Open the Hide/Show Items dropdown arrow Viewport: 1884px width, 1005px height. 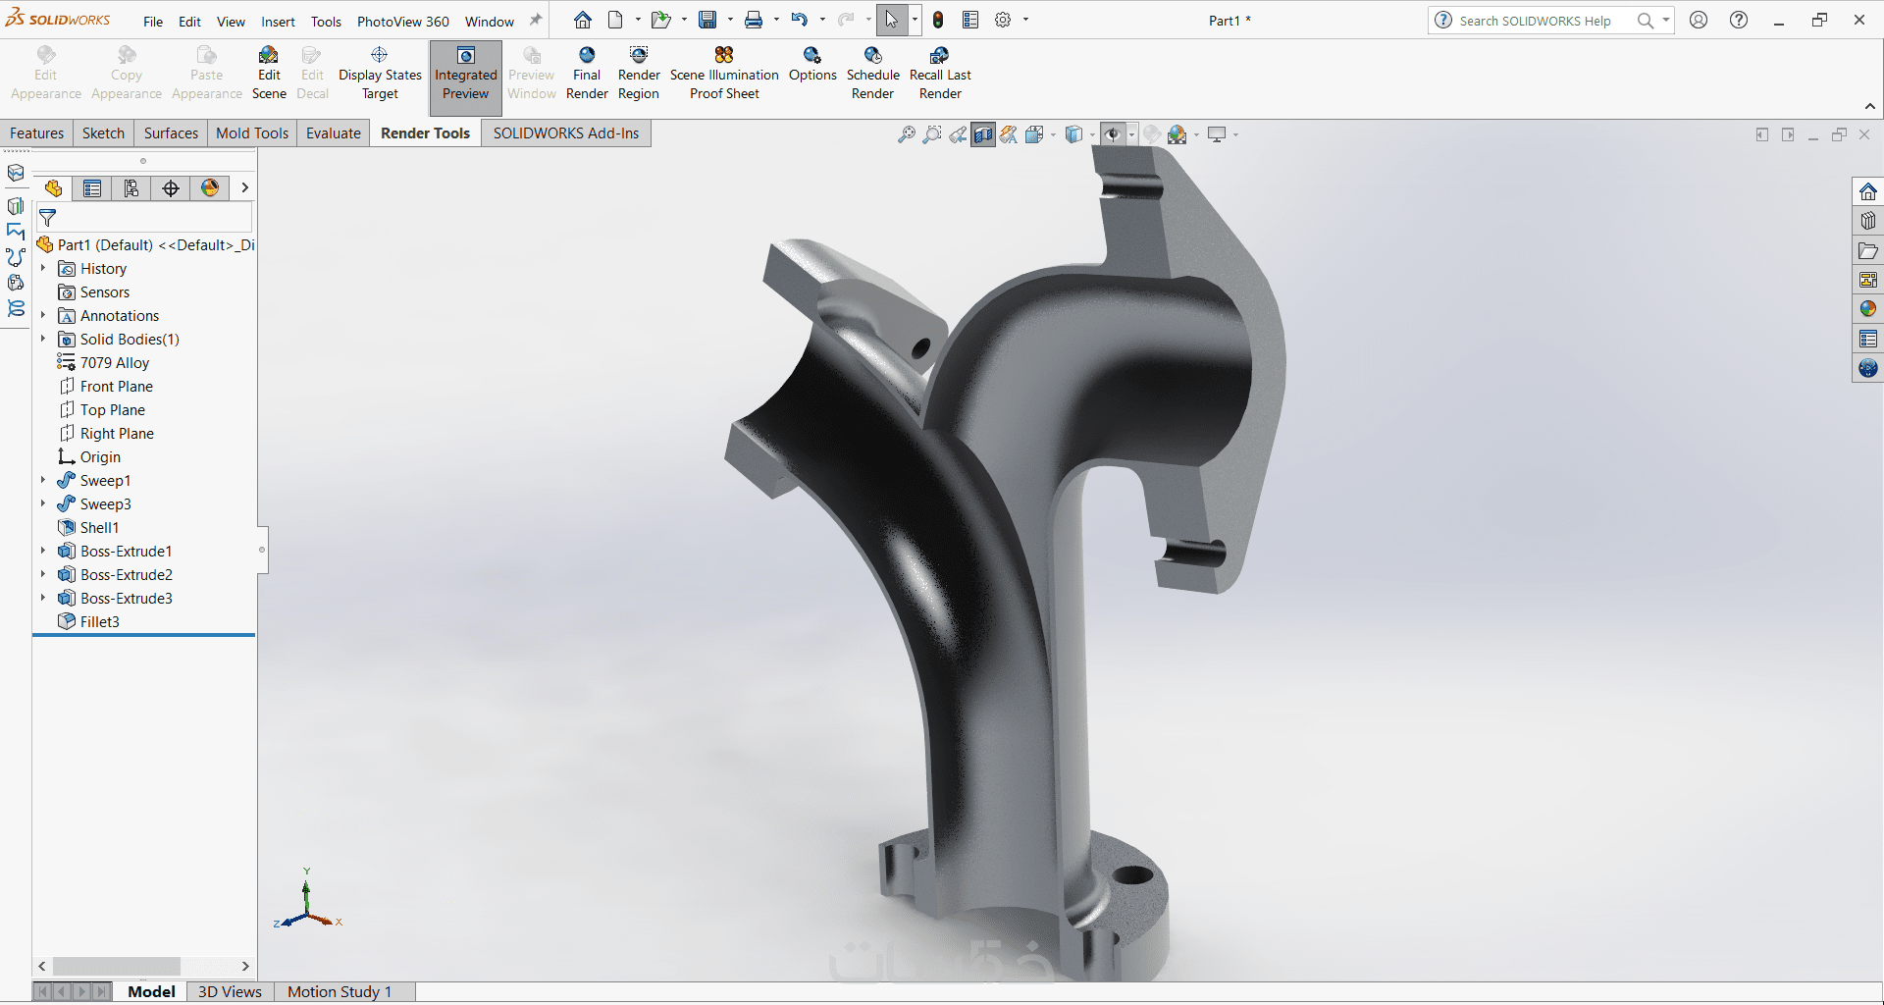click(x=1131, y=134)
